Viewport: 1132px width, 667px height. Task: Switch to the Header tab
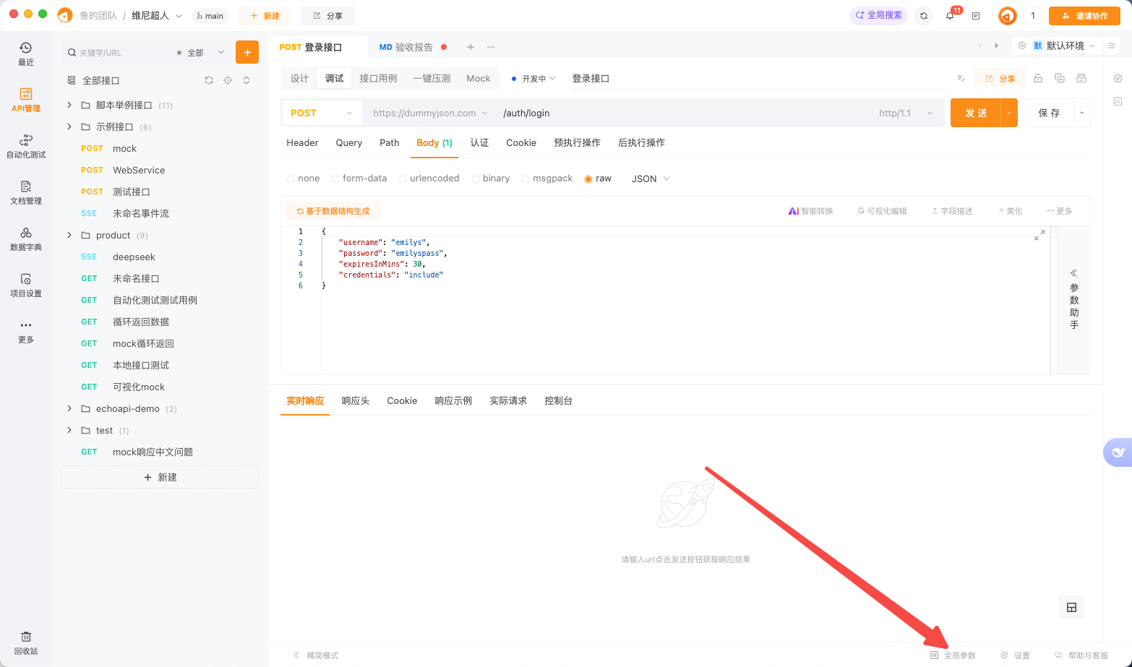point(302,142)
